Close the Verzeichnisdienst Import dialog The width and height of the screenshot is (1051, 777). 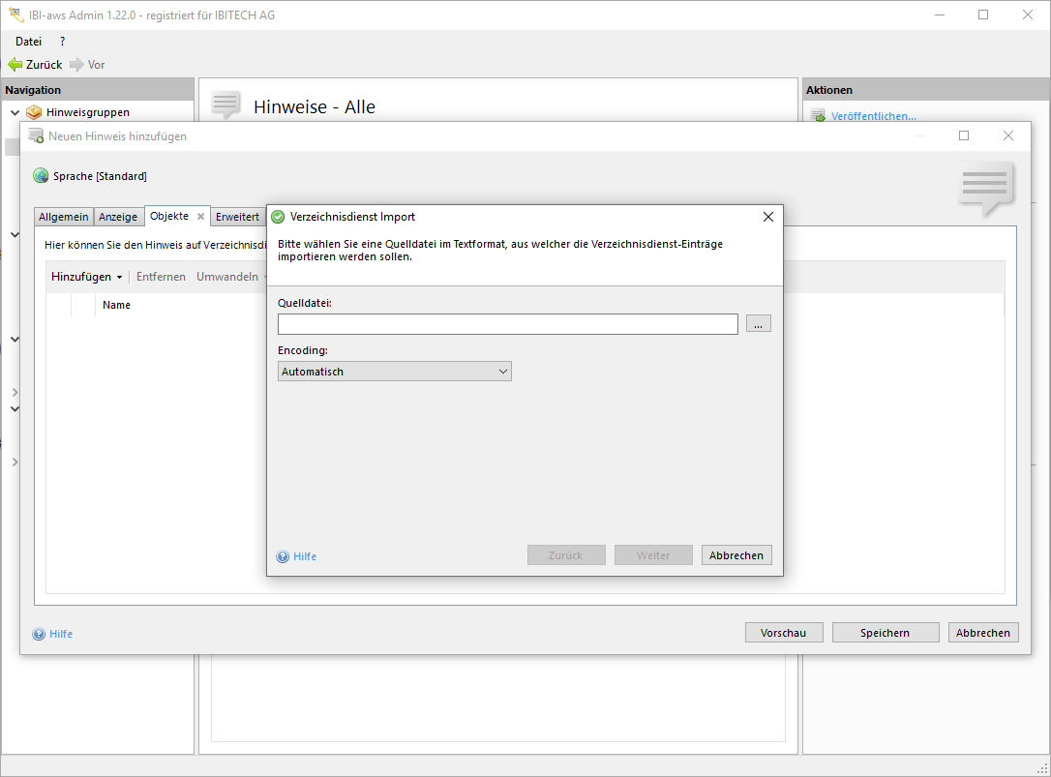coord(768,217)
